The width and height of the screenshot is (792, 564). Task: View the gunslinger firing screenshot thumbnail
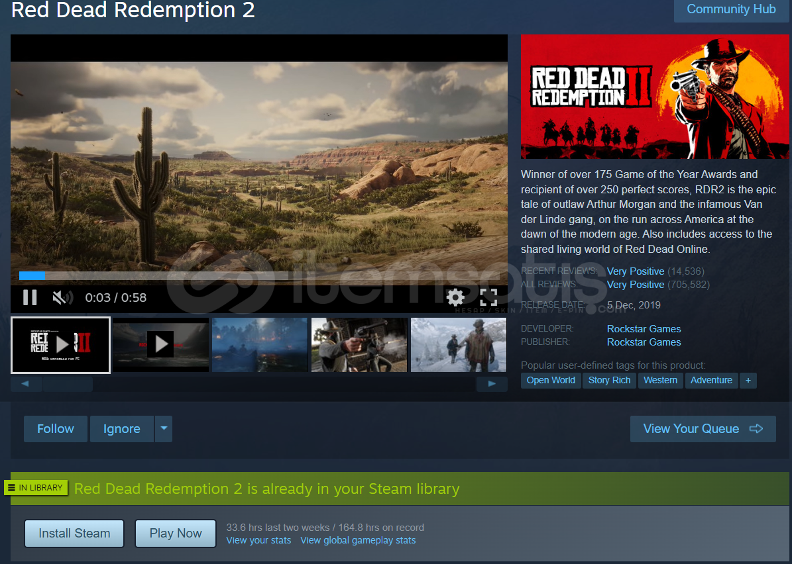pos(359,345)
